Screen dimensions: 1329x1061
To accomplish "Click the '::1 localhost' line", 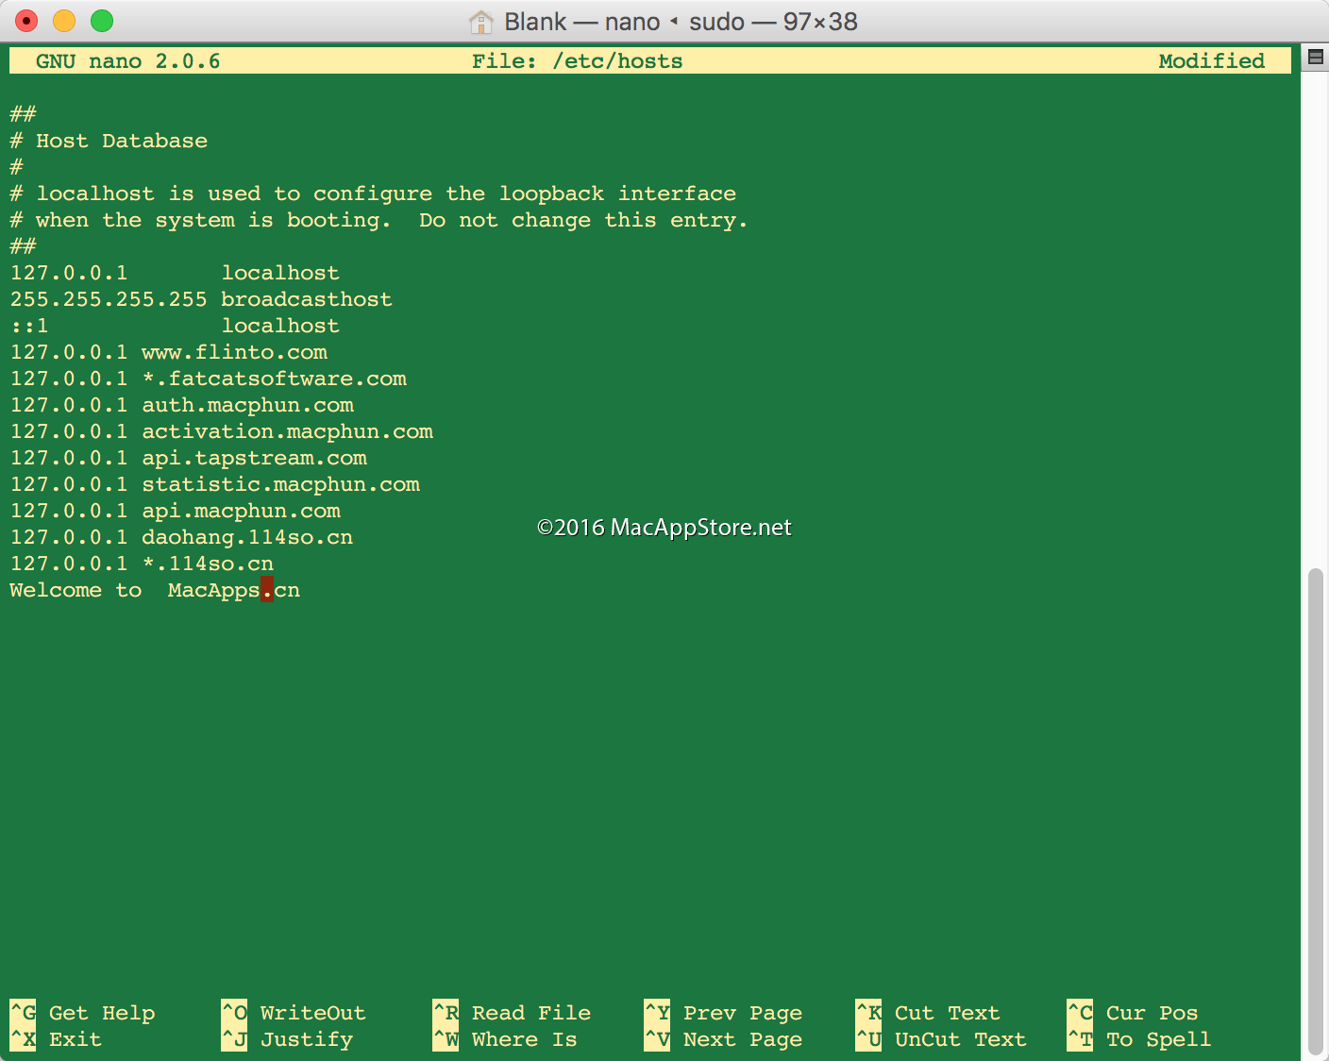I will (175, 326).
